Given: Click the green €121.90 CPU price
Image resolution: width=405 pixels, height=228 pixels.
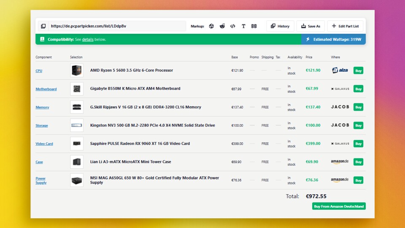Looking at the screenshot, I should (313, 71).
